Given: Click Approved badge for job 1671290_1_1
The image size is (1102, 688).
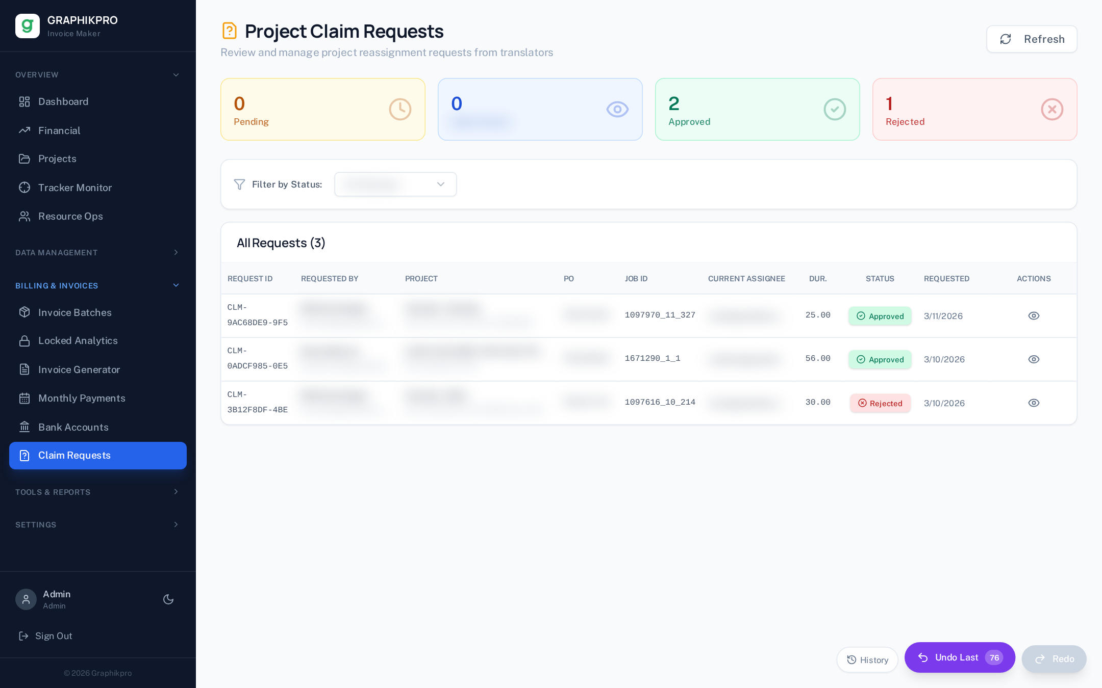Looking at the screenshot, I should click(x=880, y=359).
